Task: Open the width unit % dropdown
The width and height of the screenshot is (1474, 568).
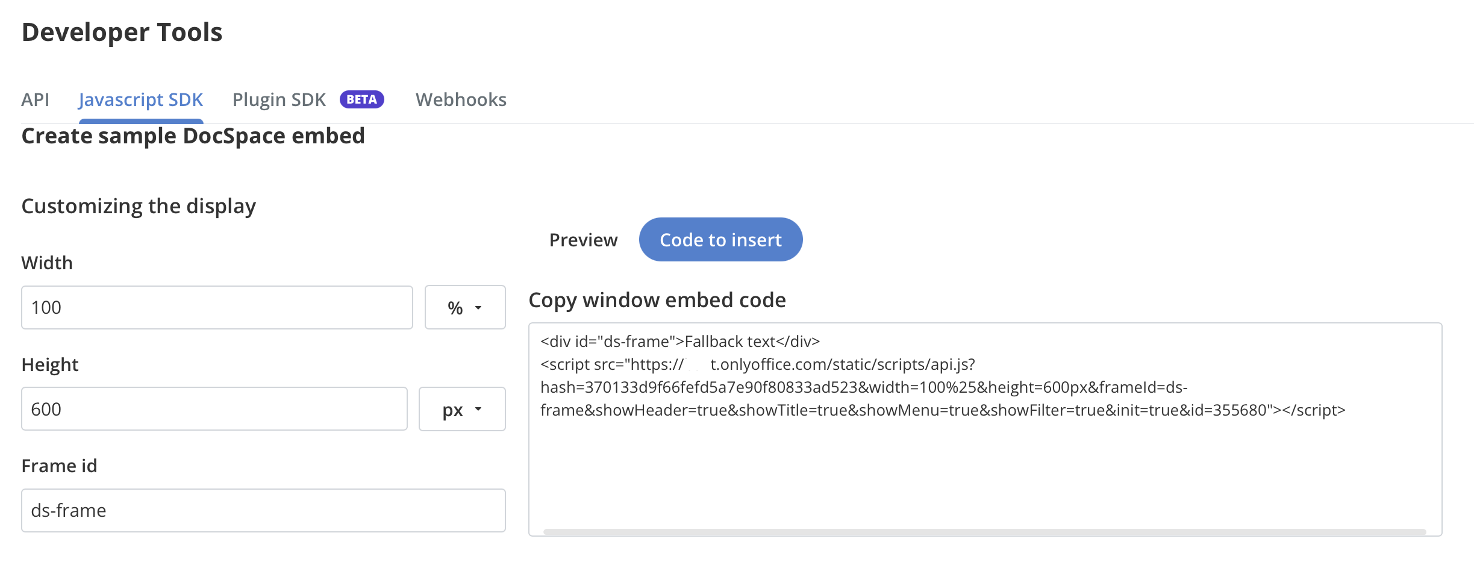Action: pyautogui.click(x=464, y=307)
